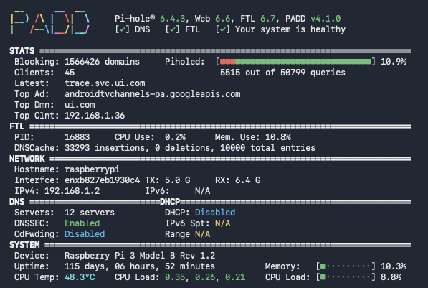Click top client IP 192.168.1.36
Viewport: 428px width, 288px height.
tap(95, 116)
